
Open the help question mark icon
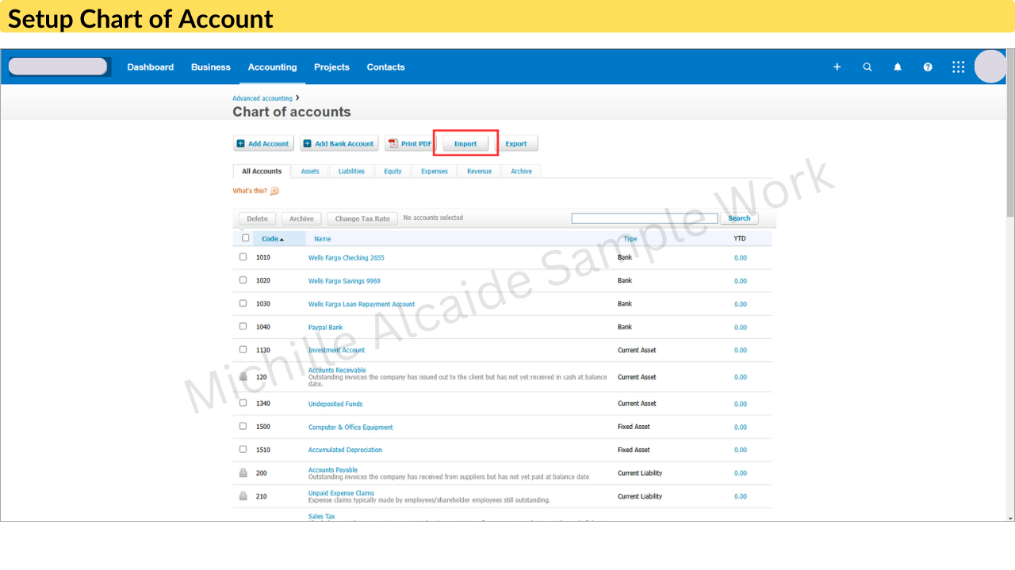click(x=928, y=67)
